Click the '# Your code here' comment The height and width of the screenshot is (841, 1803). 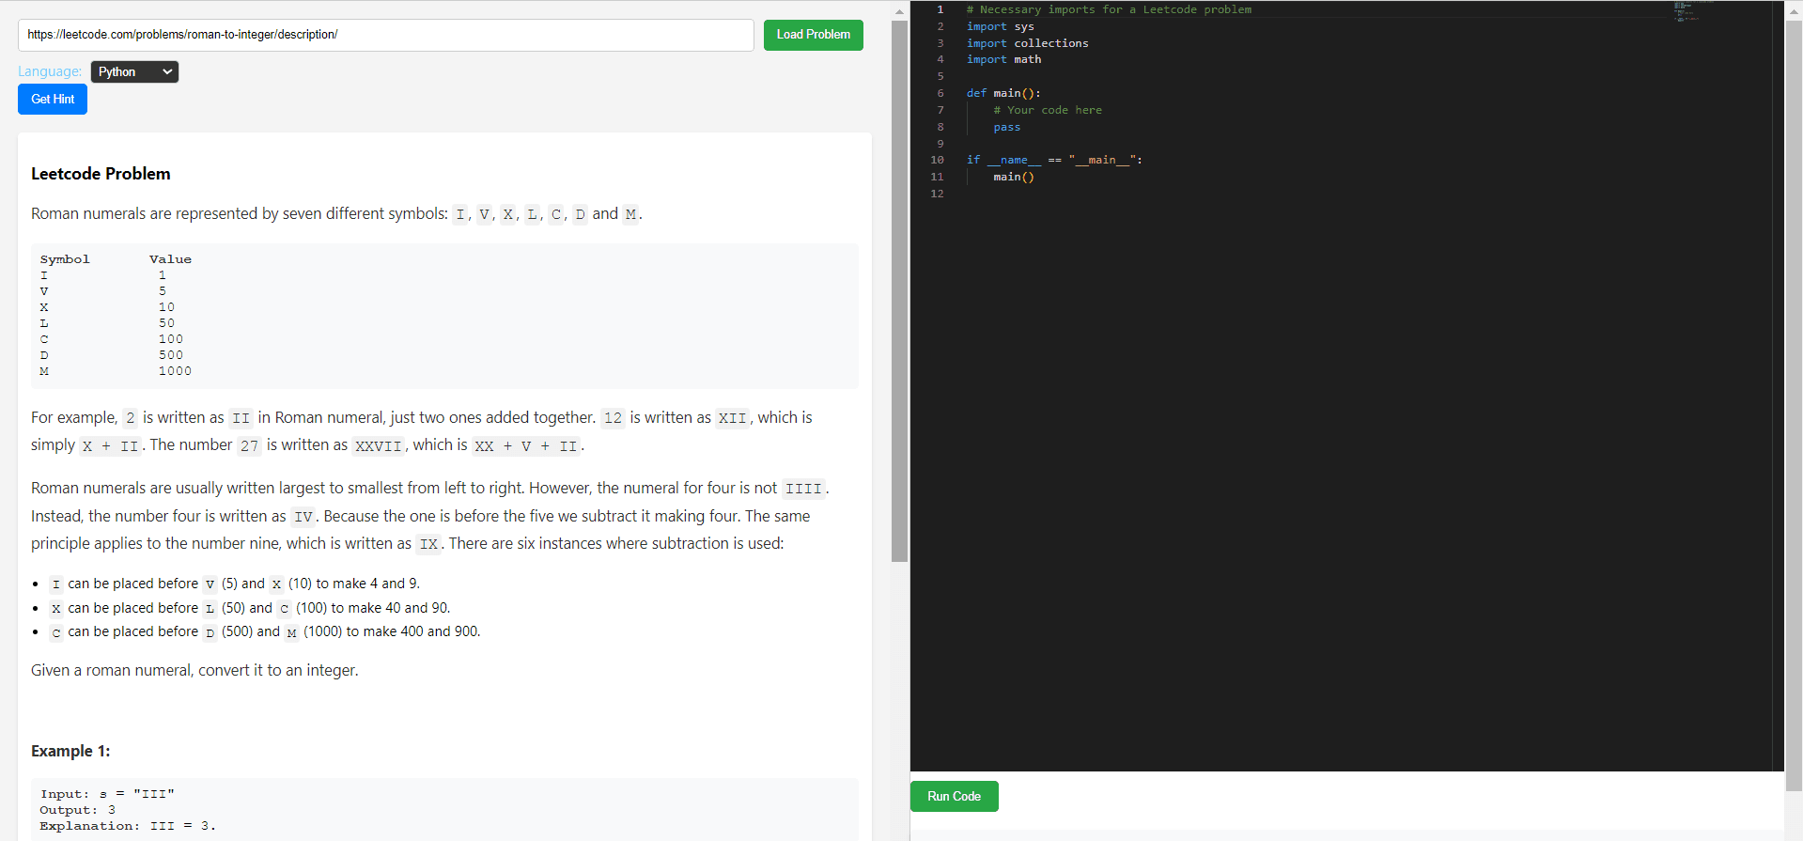[1048, 110]
